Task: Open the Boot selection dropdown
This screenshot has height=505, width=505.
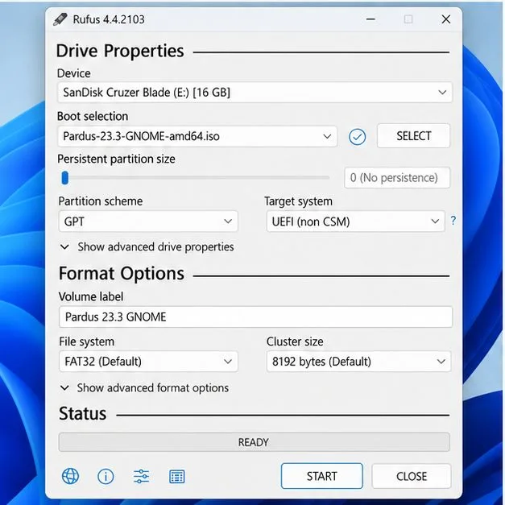Action: 197,136
